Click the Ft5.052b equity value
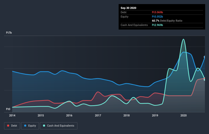This screenshot has height=134, width=209. click(157, 17)
